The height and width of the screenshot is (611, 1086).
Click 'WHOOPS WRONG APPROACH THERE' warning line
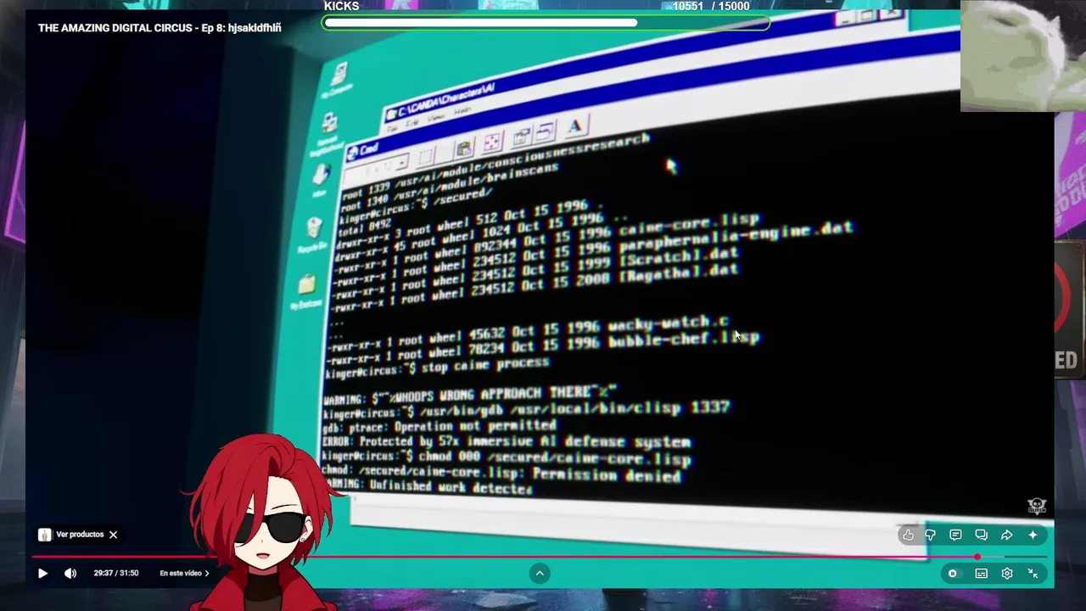pos(468,395)
